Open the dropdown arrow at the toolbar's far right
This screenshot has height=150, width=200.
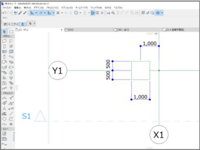coord(162,13)
